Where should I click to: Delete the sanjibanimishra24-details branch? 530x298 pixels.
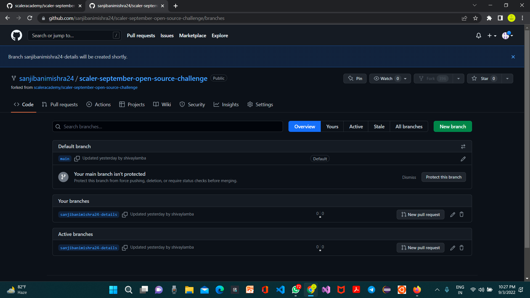click(462, 214)
